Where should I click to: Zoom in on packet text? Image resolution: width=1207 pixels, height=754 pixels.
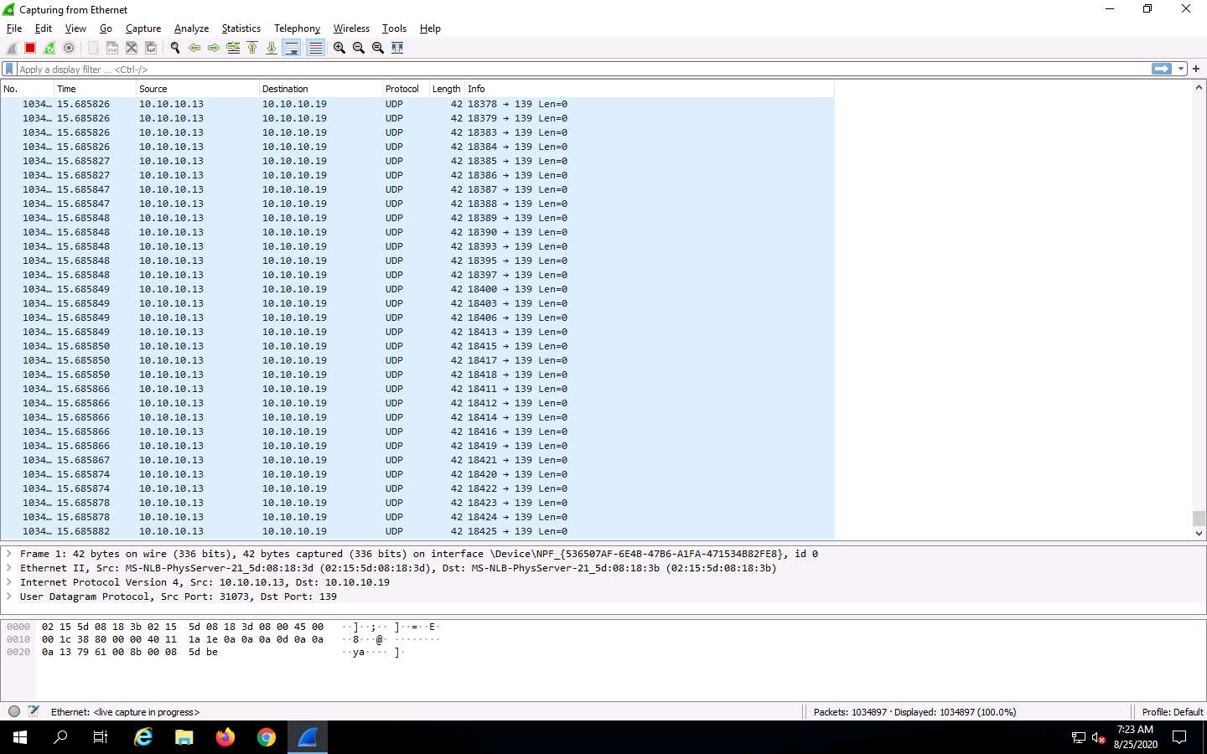pyautogui.click(x=339, y=48)
